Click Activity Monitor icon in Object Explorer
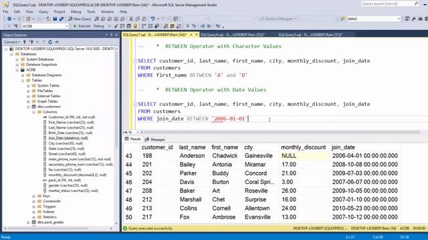Viewport: 428px width, 240px height. tap(57, 42)
